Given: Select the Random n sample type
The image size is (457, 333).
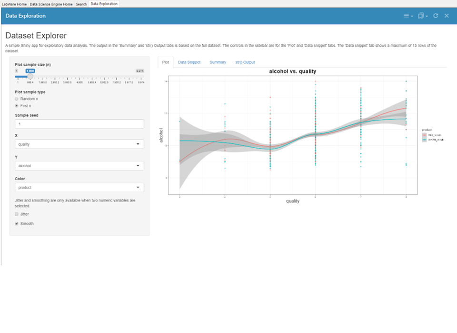Looking at the screenshot, I should pos(16,99).
